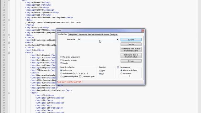Click the 0x7000 string line

point(40,10)
